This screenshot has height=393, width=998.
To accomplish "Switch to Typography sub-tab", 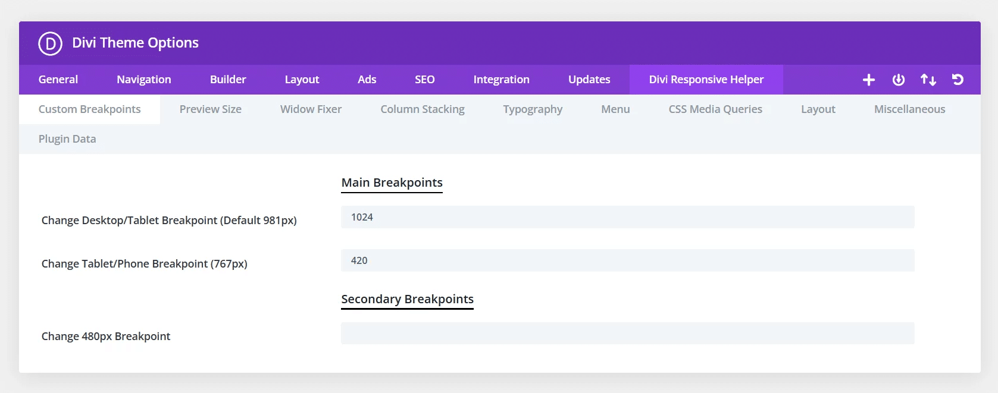I will (x=533, y=109).
